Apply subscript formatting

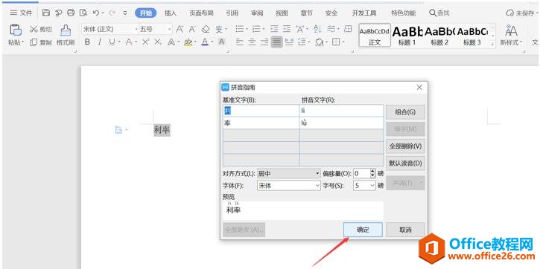tap(158, 42)
